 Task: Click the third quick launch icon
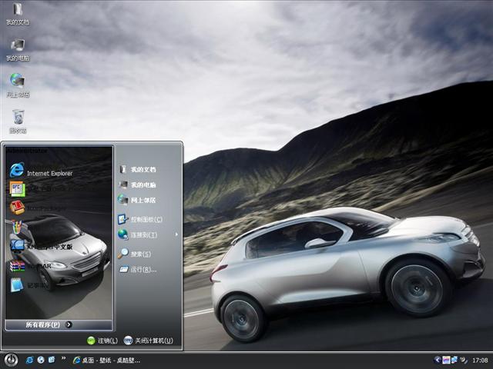tap(52, 360)
